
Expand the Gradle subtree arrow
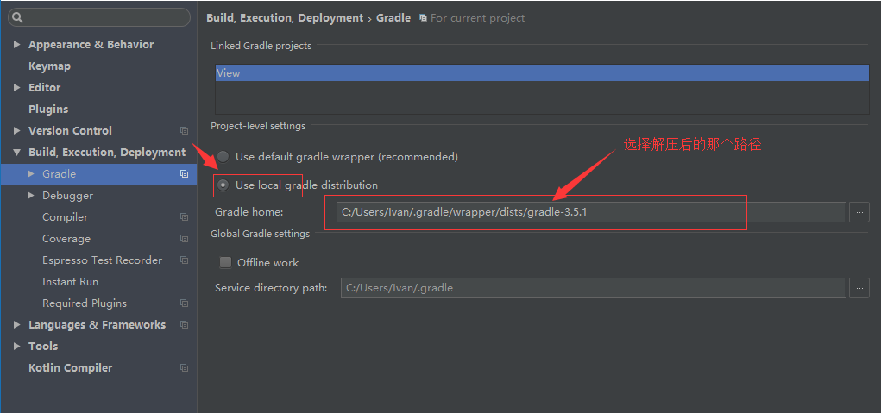[x=31, y=174]
